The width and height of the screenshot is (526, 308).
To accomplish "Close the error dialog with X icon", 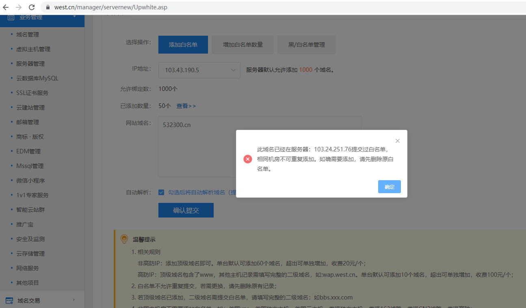I will (x=398, y=141).
